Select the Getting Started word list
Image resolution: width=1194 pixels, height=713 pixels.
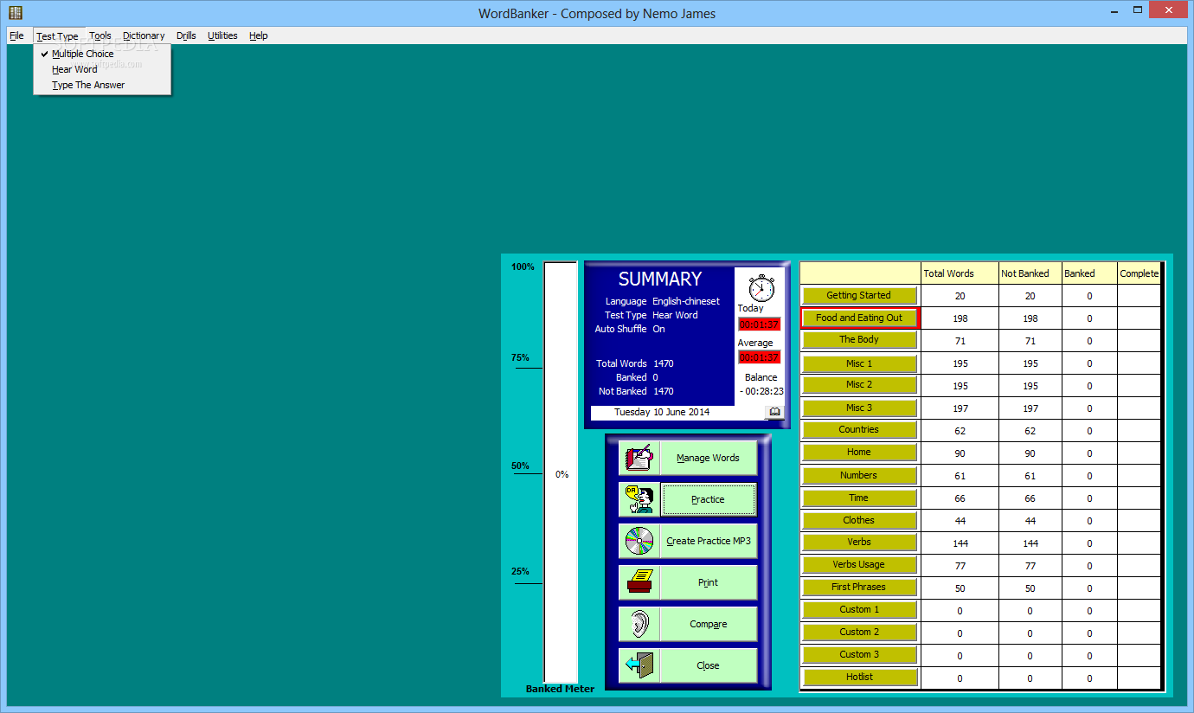(859, 296)
